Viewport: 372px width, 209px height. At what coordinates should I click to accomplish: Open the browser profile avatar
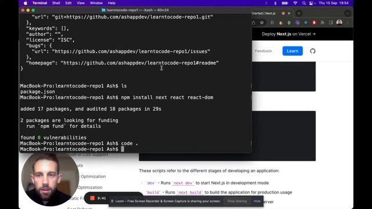tap(339, 23)
